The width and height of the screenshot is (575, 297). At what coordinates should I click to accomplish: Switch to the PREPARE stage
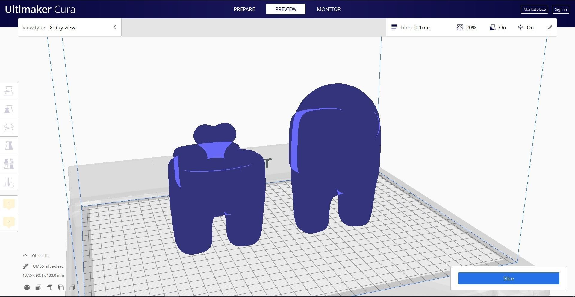[x=244, y=9]
